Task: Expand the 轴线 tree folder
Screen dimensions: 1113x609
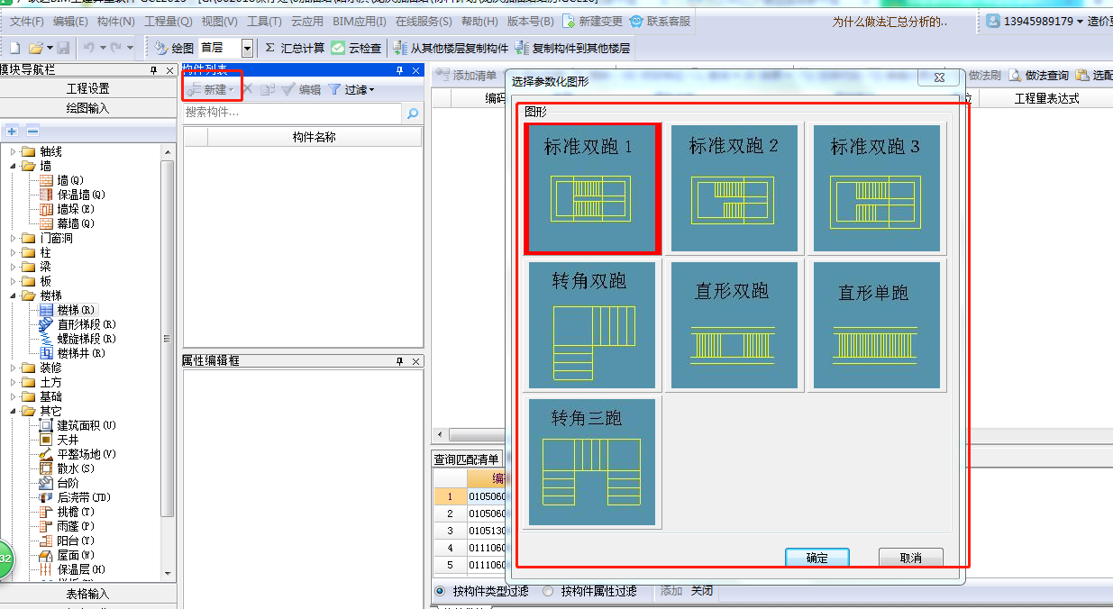Action: click(x=14, y=152)
